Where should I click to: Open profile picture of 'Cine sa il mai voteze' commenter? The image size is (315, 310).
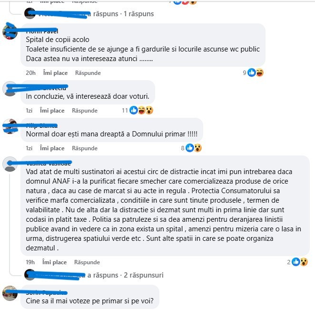pyautogui.click(x=10, y=293)
